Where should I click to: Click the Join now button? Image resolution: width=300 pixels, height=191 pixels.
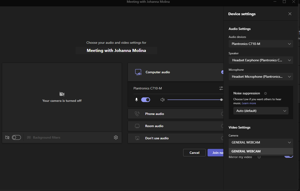click(216, 153)
